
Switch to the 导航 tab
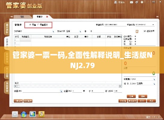(22, 17)
